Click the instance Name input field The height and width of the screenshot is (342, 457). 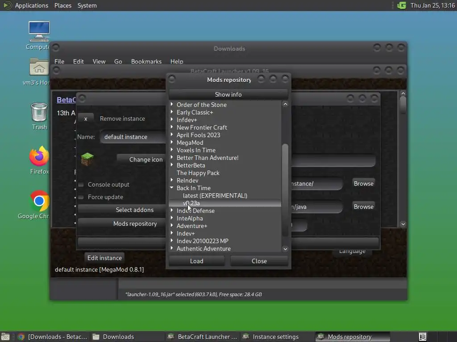(133, 137)
